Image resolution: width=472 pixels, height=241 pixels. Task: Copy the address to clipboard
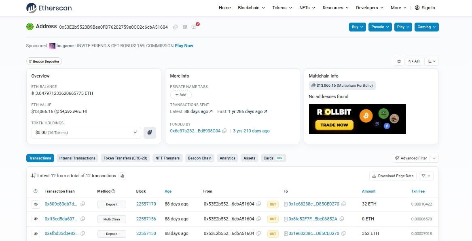click(x=175, y=27)
